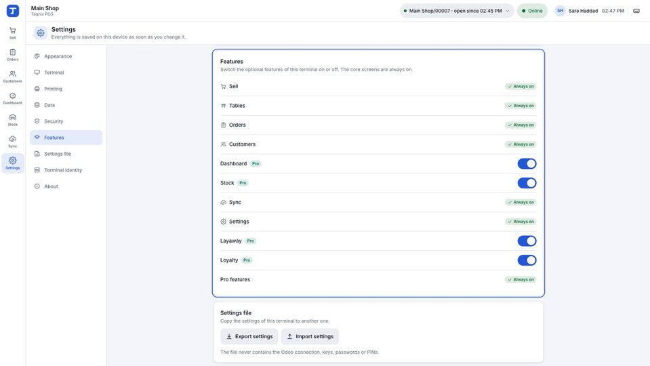
Task: Click the Sync row cloud icon
Action: (x=224, y=202)
